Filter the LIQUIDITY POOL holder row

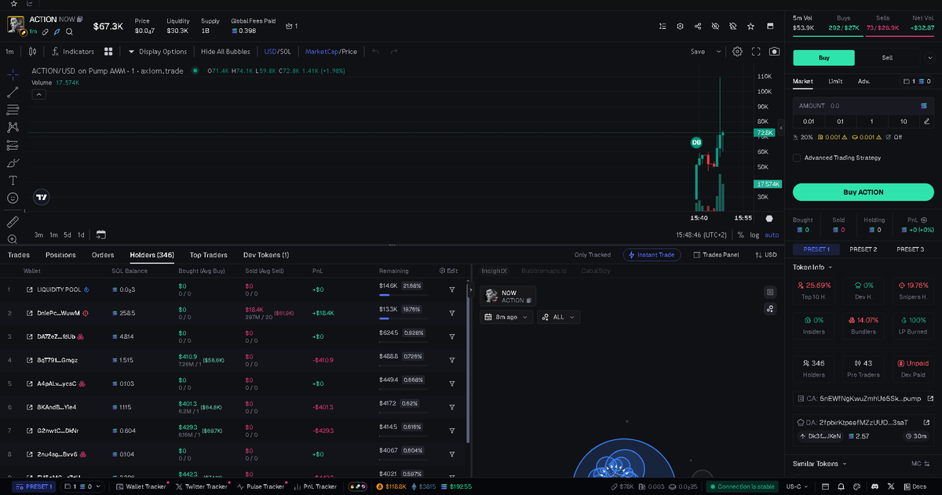(452, 289)
